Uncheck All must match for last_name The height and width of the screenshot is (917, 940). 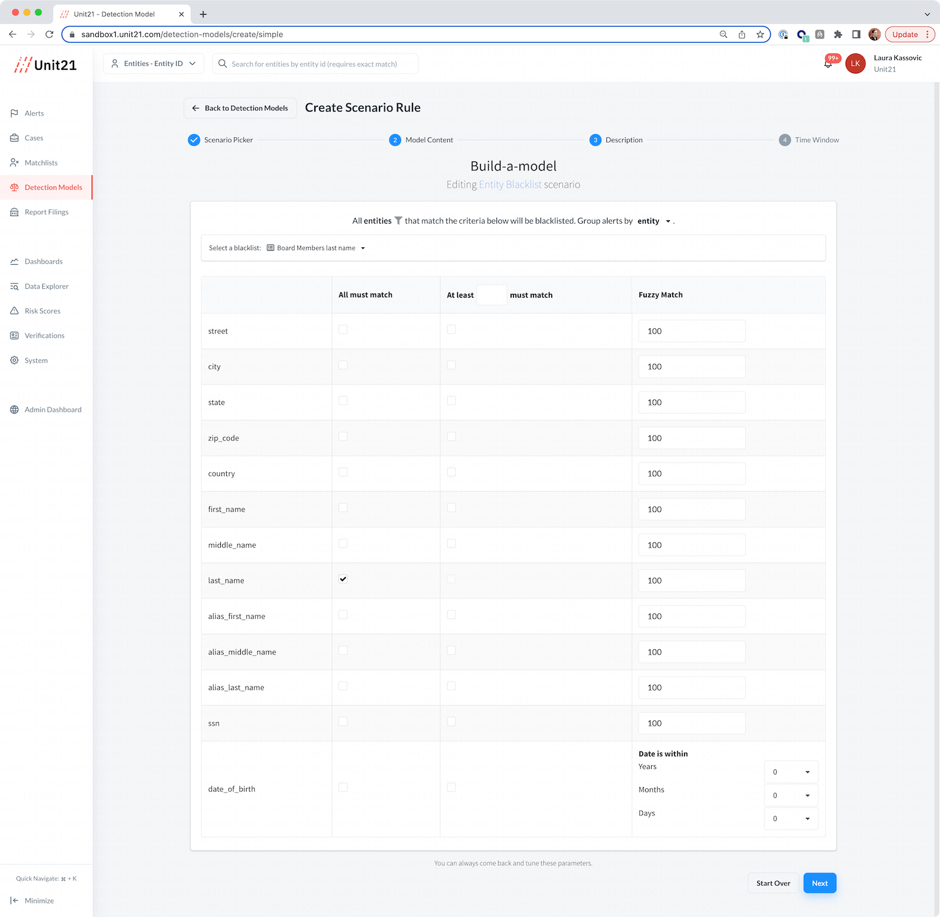coord(343,579)
